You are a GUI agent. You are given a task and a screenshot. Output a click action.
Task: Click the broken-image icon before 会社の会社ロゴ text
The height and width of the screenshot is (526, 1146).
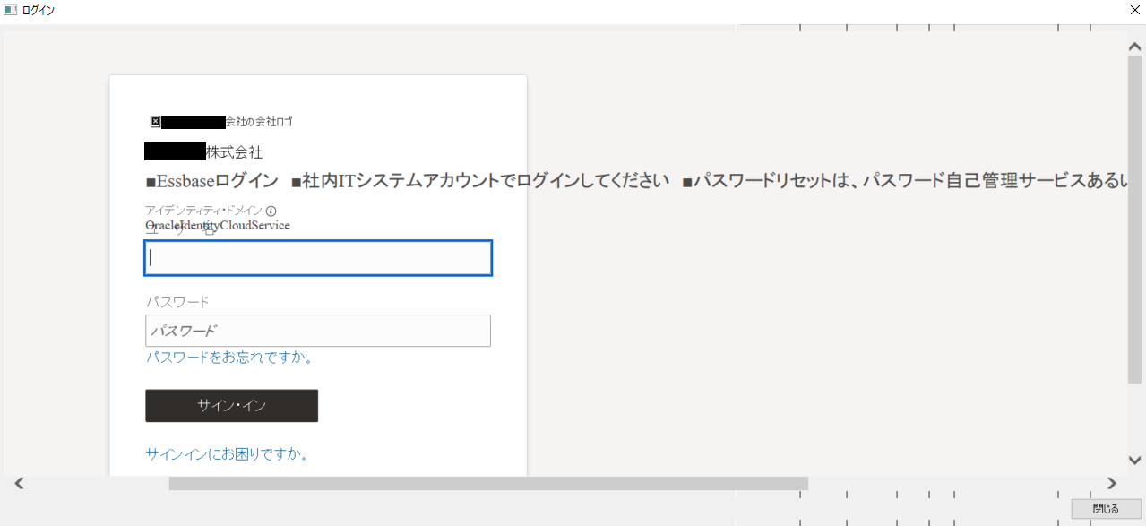click(x=154, y=119)
